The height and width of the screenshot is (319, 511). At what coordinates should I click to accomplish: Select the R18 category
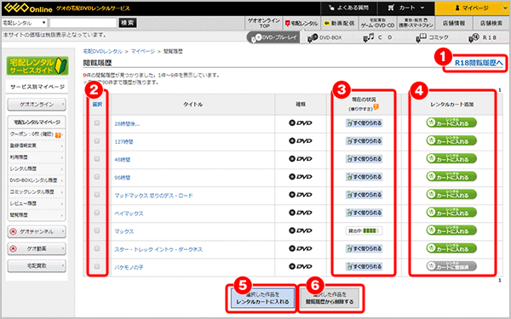[483, 37]
